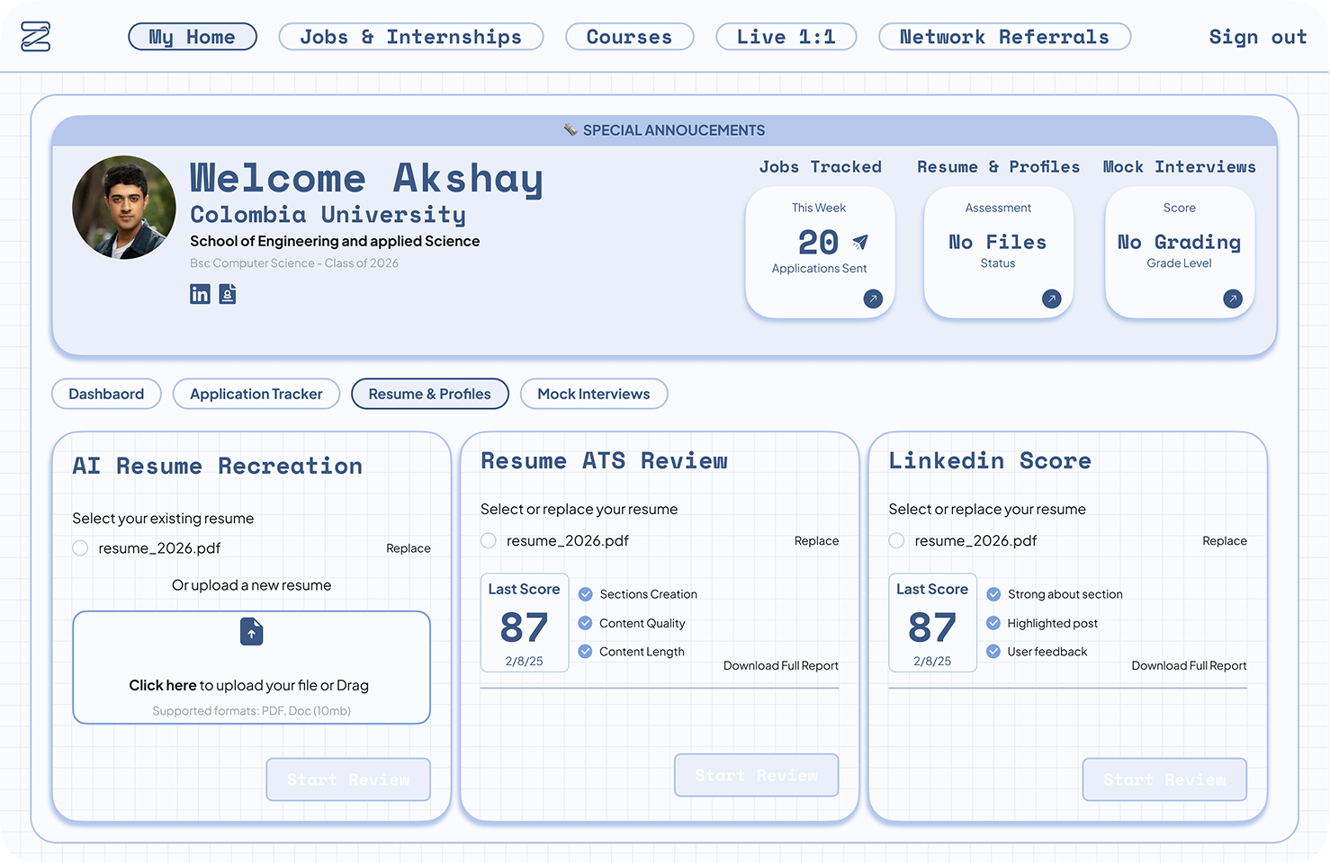Click Sign out

[1257, 37]
